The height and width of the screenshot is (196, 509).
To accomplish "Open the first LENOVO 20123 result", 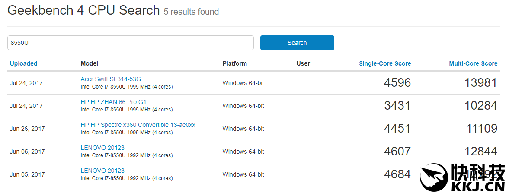I will pyautogui.click(x=102, y=148).
